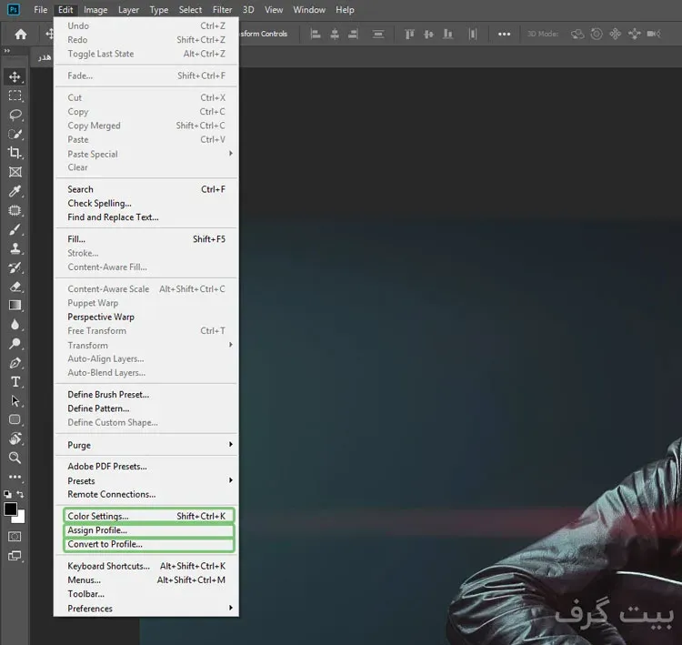Image resolution: width=682 pixels, height=645 pixels.
Task: Choose Assign Profile menu entry
Action: [148, 530]
